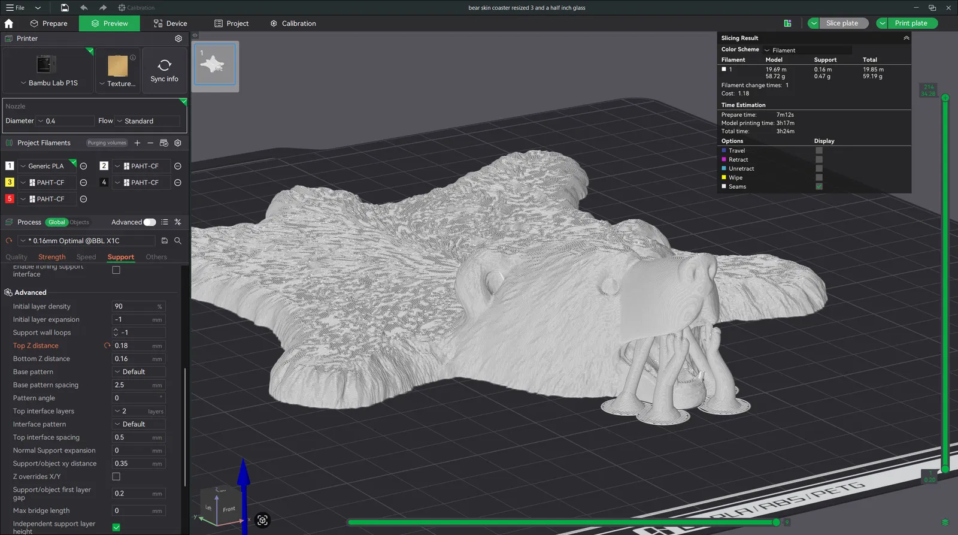This screenshot has width=958, height=535.
Task: Open printer settings gear icon
Action: tap(178, 38)
